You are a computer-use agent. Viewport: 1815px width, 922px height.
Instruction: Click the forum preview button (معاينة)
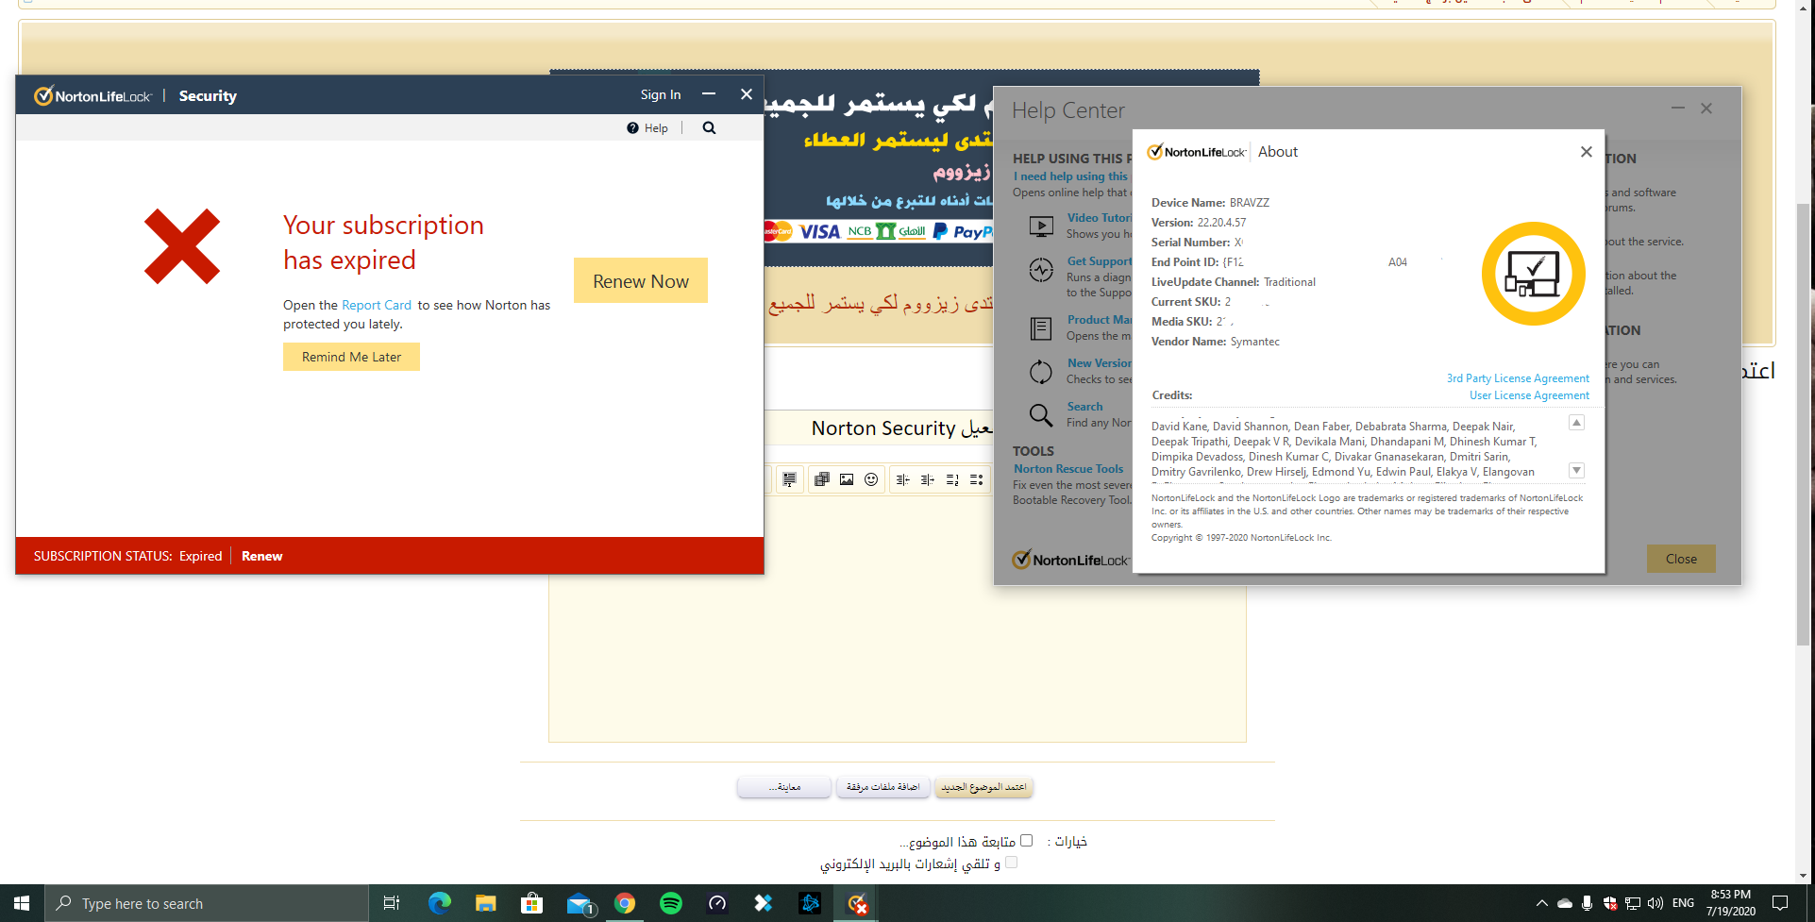pyautogui.click(x=784, y=787)
